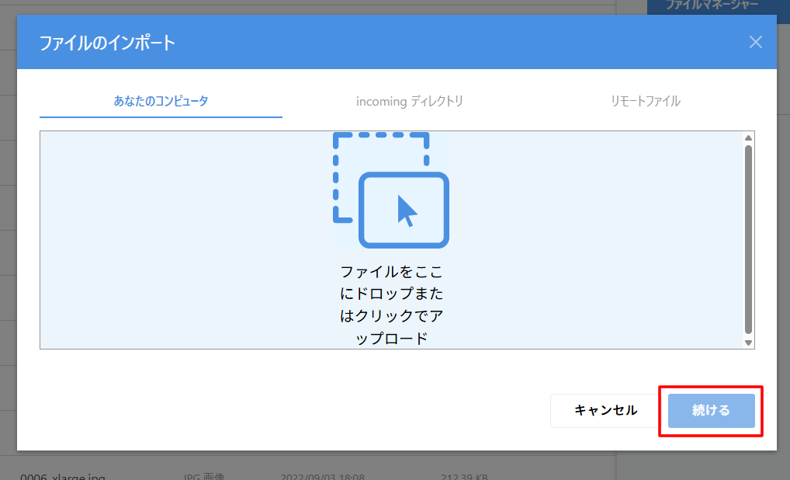Screen dimensions: 790x480
Task: Click the drop zone vertical scrollbar thumb
Action: pyautogui.click(x=748, y=239)
